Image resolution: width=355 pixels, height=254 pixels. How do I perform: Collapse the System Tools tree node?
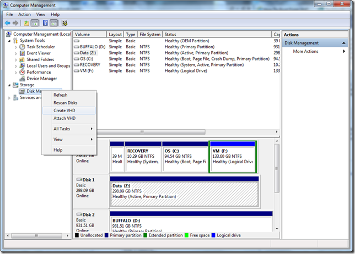click(9, 41)
